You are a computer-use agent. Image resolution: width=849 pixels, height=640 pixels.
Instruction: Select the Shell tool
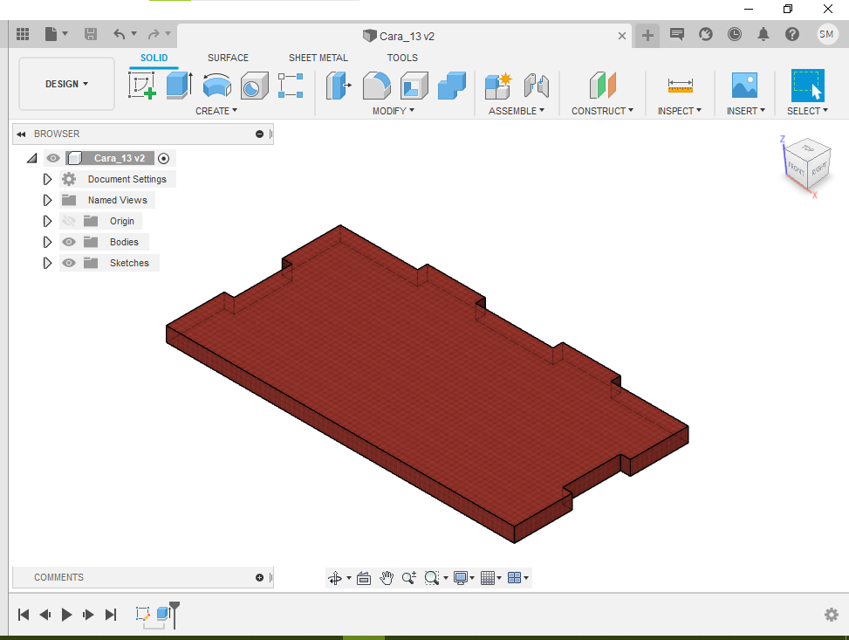414,85
